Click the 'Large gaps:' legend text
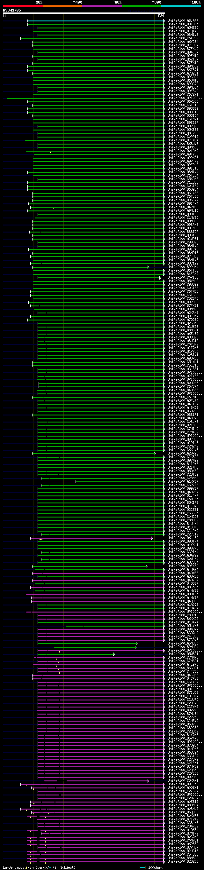This screenshot has width=204, height=870. pos(13,867)
